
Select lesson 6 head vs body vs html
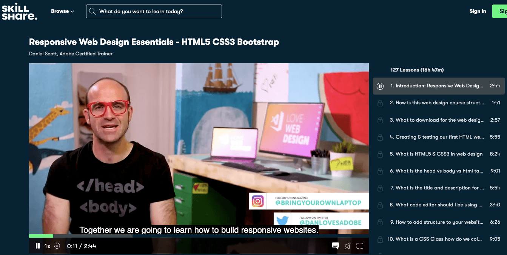(x=439, y=171)
